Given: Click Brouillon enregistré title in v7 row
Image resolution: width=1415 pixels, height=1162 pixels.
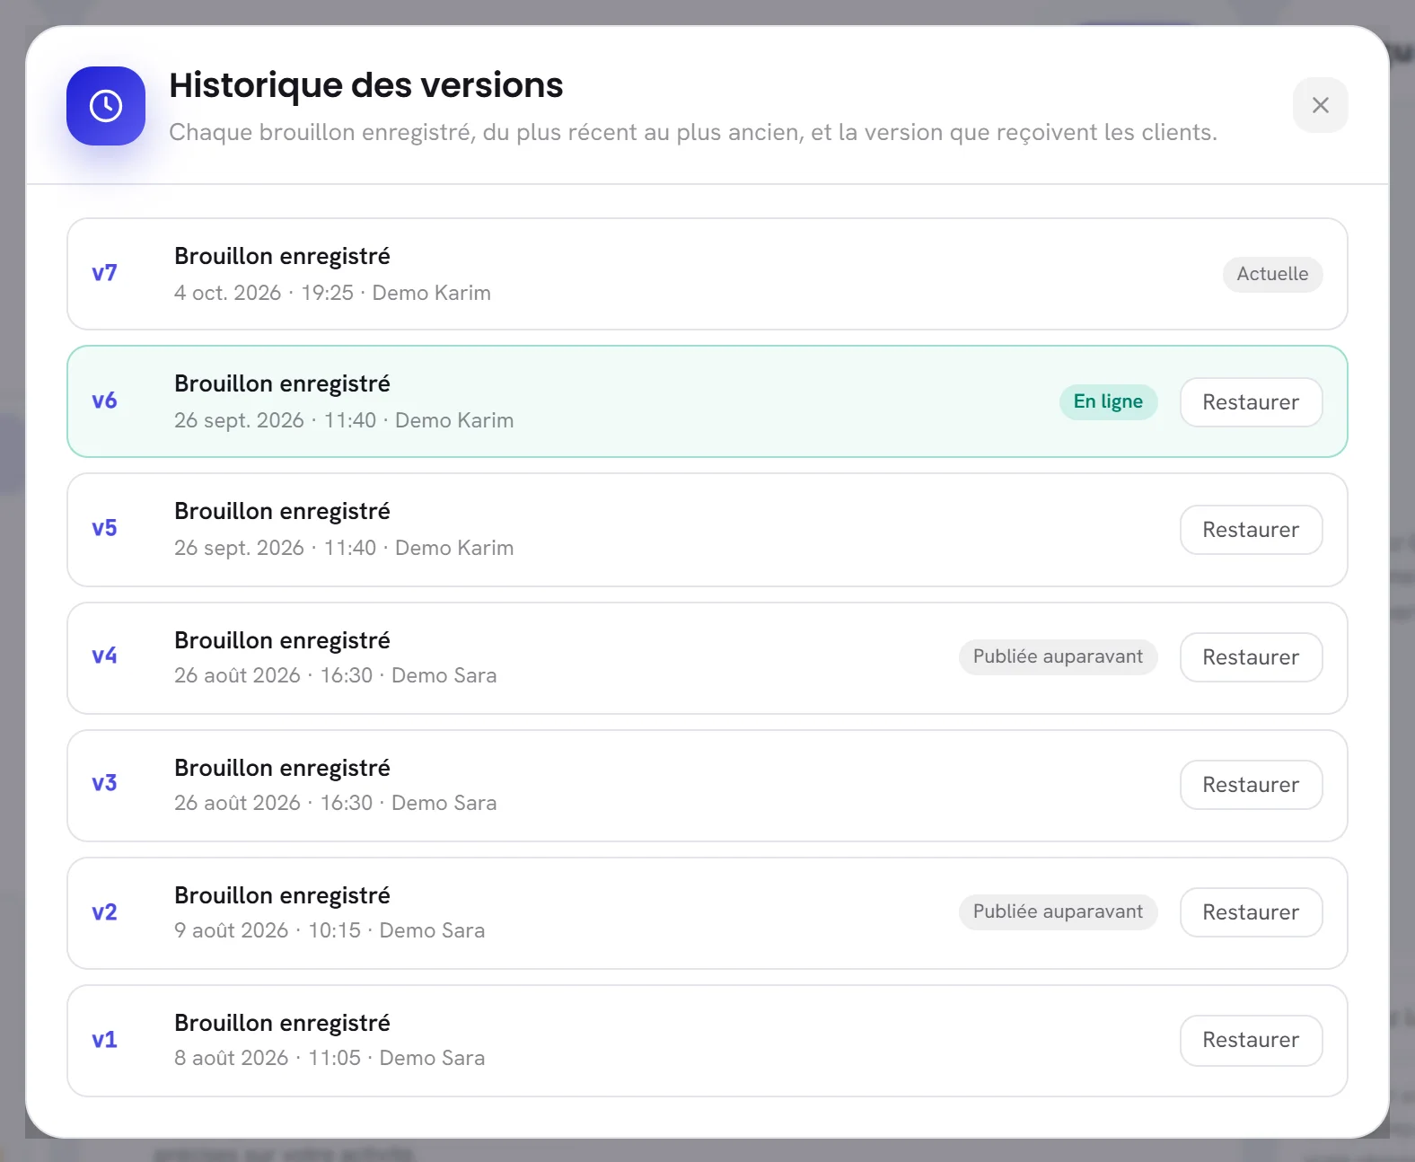Looking at the screenshot, I should click(x=282, y=256).
